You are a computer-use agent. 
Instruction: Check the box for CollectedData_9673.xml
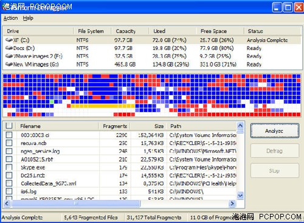click(x=9, y=183)
